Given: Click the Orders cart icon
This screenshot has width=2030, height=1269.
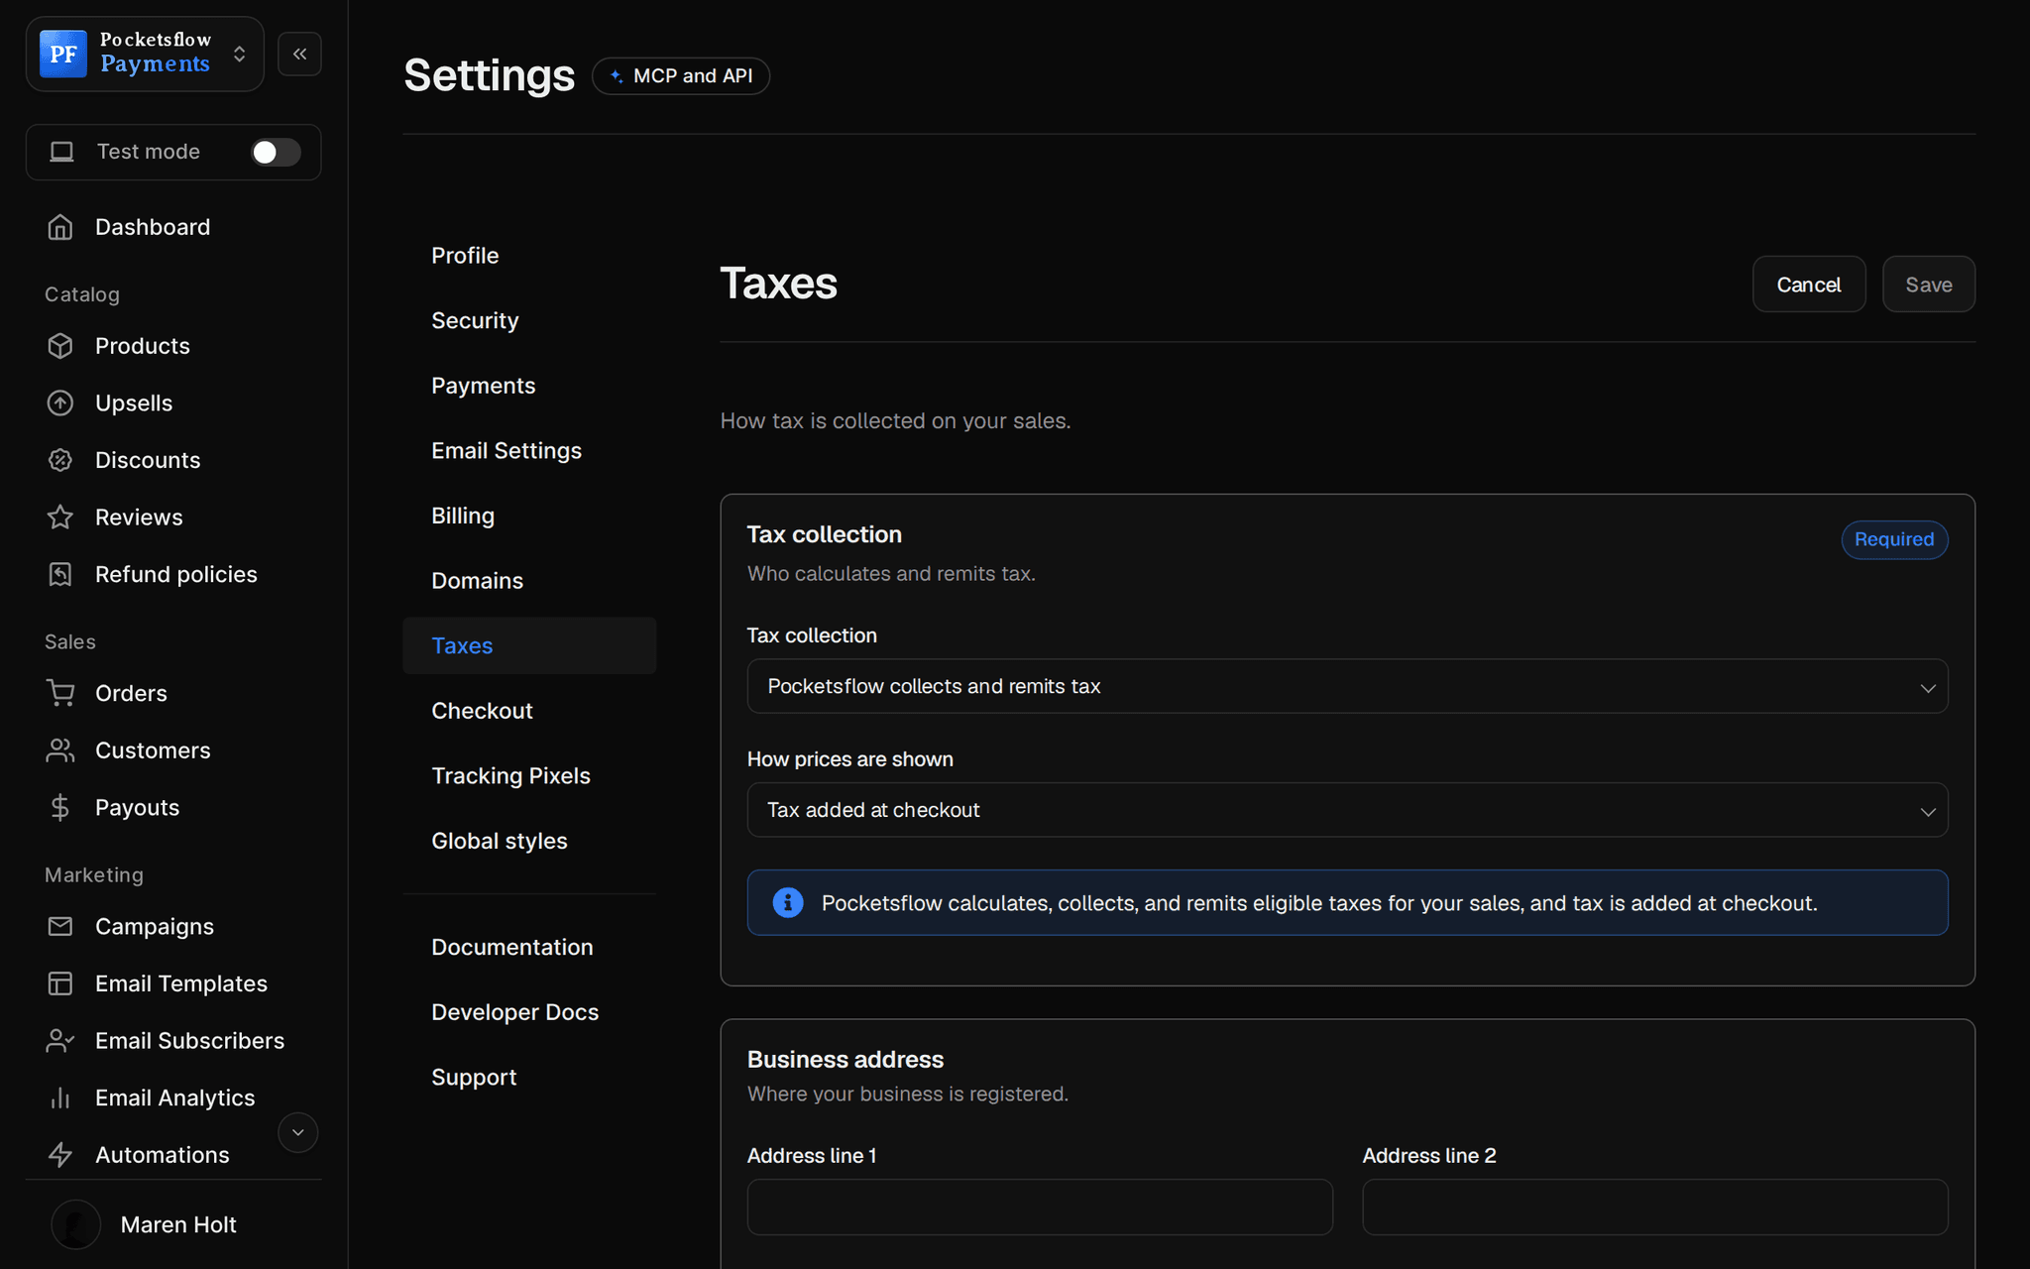Looking at the screenshot, I should tap(60, 693).
